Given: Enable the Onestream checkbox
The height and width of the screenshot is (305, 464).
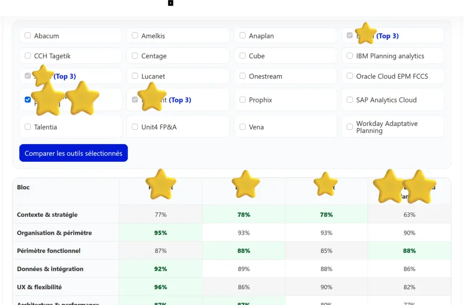Looking at the screenshot, I should (x=243, y=76).
